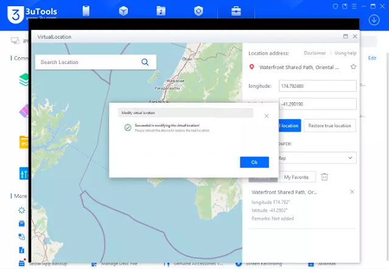Open the Apps cube icon in 3uTools

124,11
